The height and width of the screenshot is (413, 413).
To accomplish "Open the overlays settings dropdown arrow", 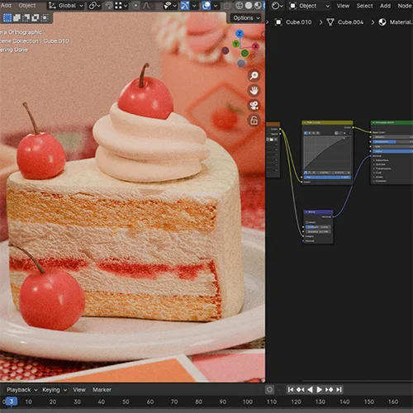I will coord(216,6).
